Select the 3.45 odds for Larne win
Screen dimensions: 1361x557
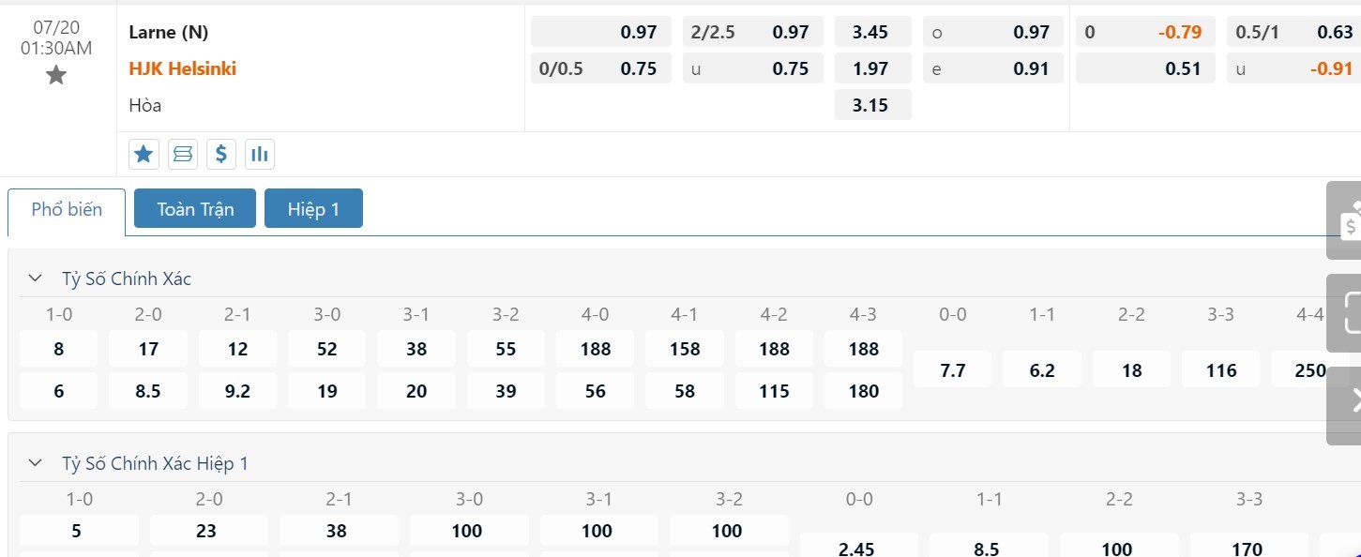[x=871, y=32]
